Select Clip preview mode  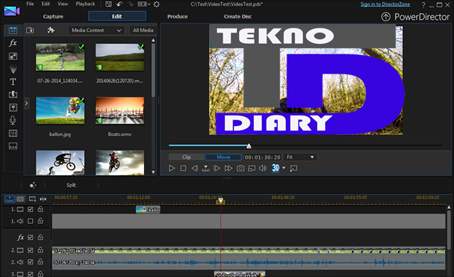tap(187, 157)
